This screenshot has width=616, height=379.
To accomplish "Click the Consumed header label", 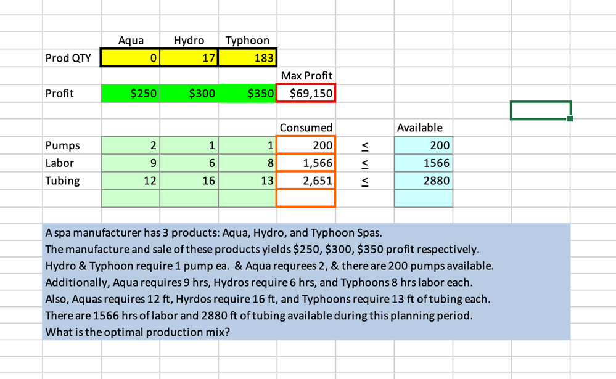I will [306, 128].
